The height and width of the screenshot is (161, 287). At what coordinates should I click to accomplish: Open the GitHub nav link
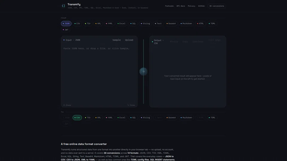click(201, 6)
